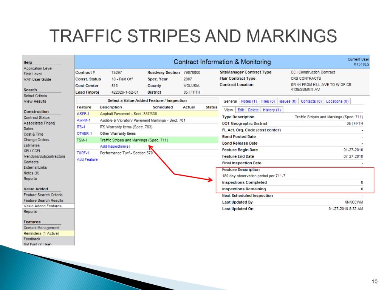
Task: Select feature ITS-1
Action: pos(81,127)
